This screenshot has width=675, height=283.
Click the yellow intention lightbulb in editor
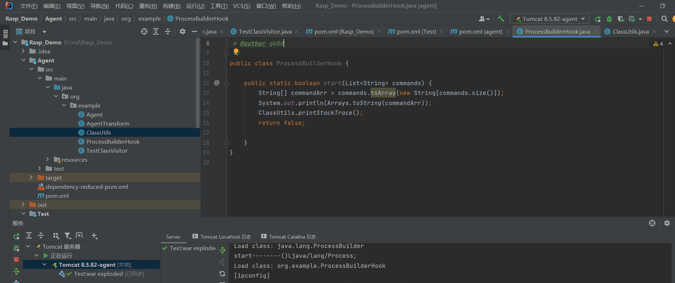pyautogui.click(x=236, y=52)
